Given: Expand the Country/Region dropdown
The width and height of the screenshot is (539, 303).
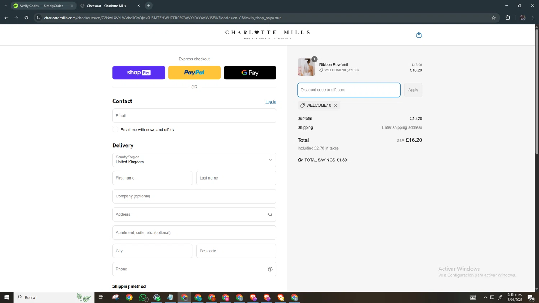Looking at the screenshot, I should 194,160.
